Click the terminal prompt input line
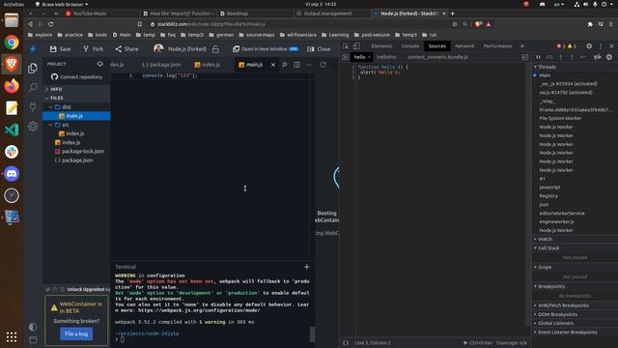This screenshot has width=618, height=348. 212,339
